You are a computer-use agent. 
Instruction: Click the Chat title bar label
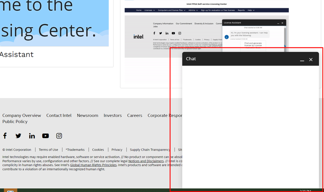coord(191,59)
